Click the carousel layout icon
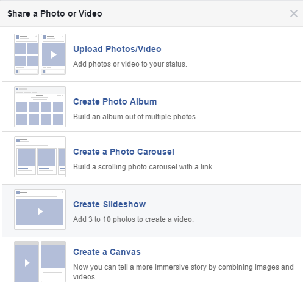Viewport: 303px width, 291px height. click(x=40, y=157)
